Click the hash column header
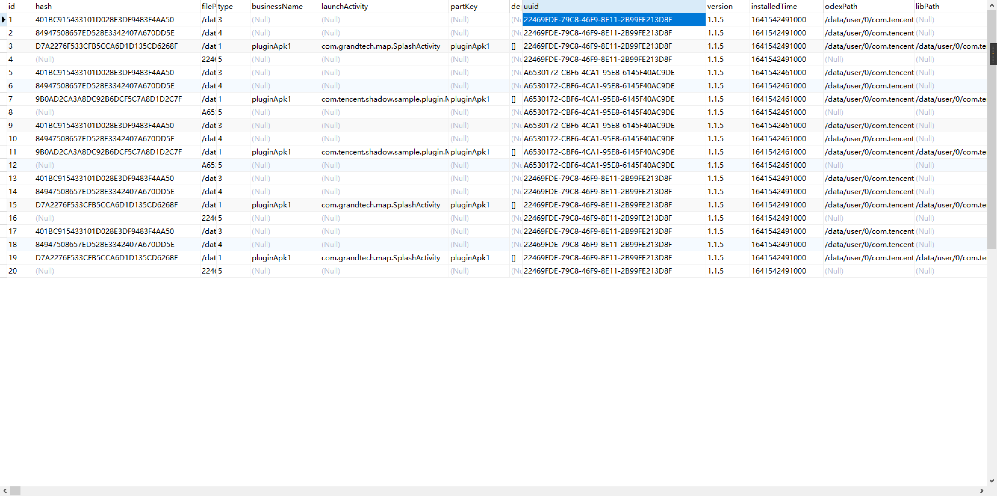The height and width of the screenshot is (496, 997). [116, 6]
